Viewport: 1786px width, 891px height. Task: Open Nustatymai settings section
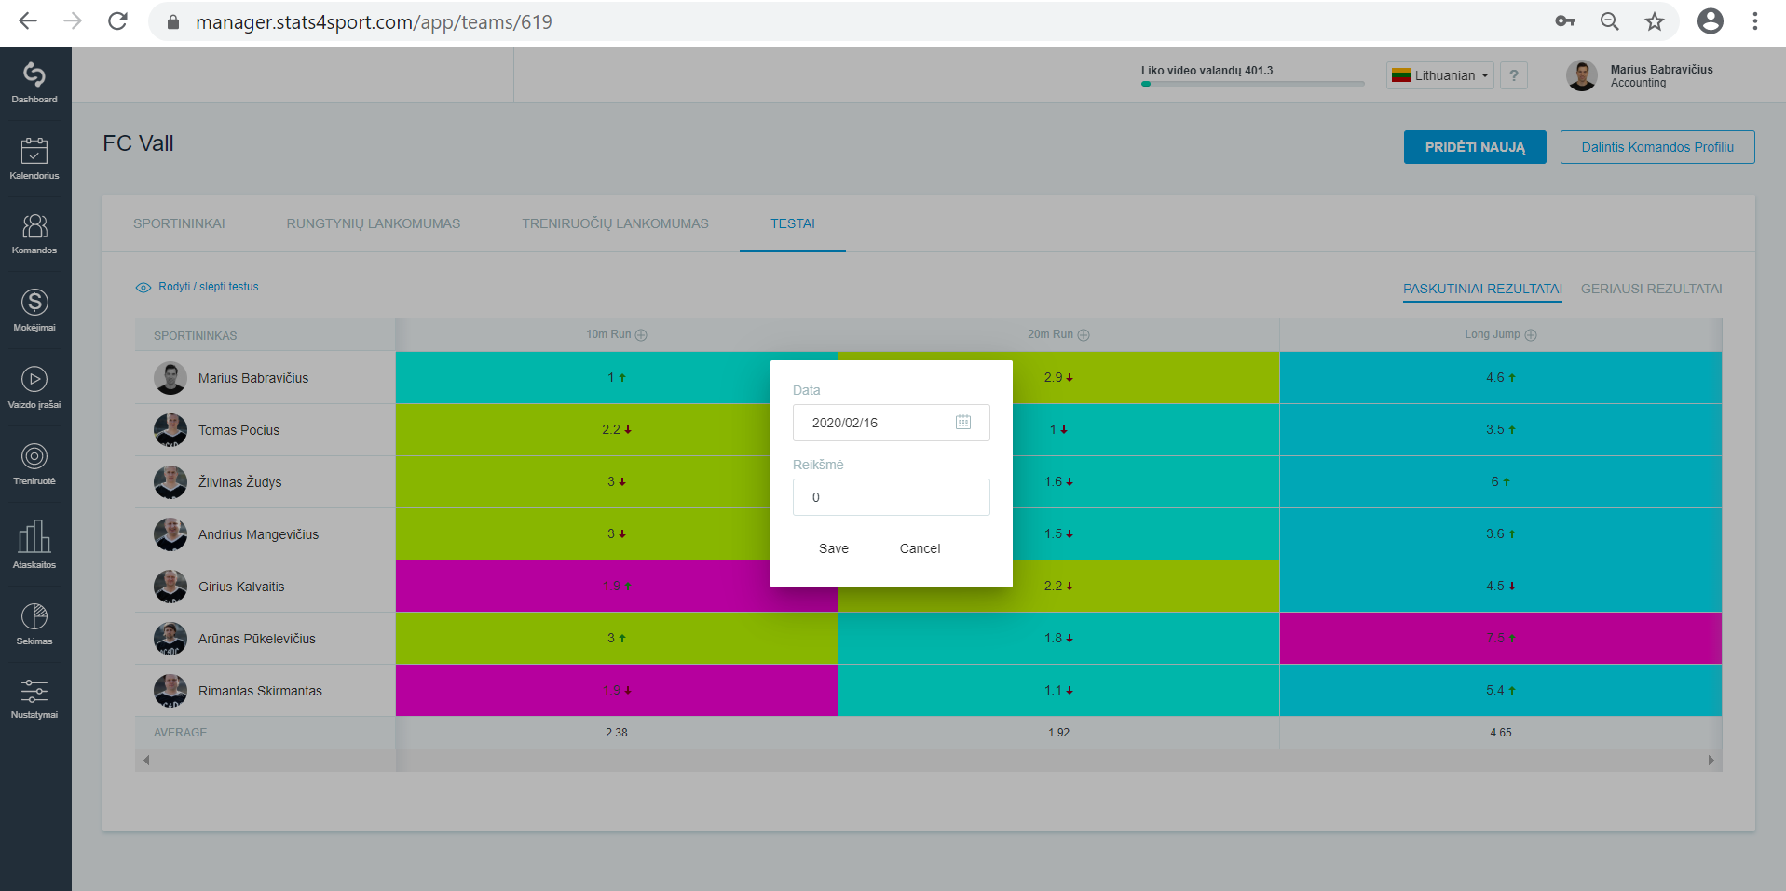point(34,698)
